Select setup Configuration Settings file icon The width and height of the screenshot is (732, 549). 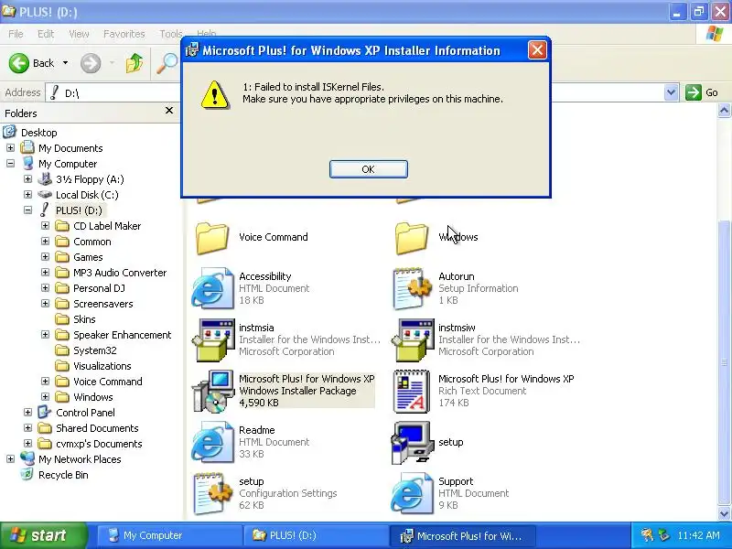click(x=213, y=493)
